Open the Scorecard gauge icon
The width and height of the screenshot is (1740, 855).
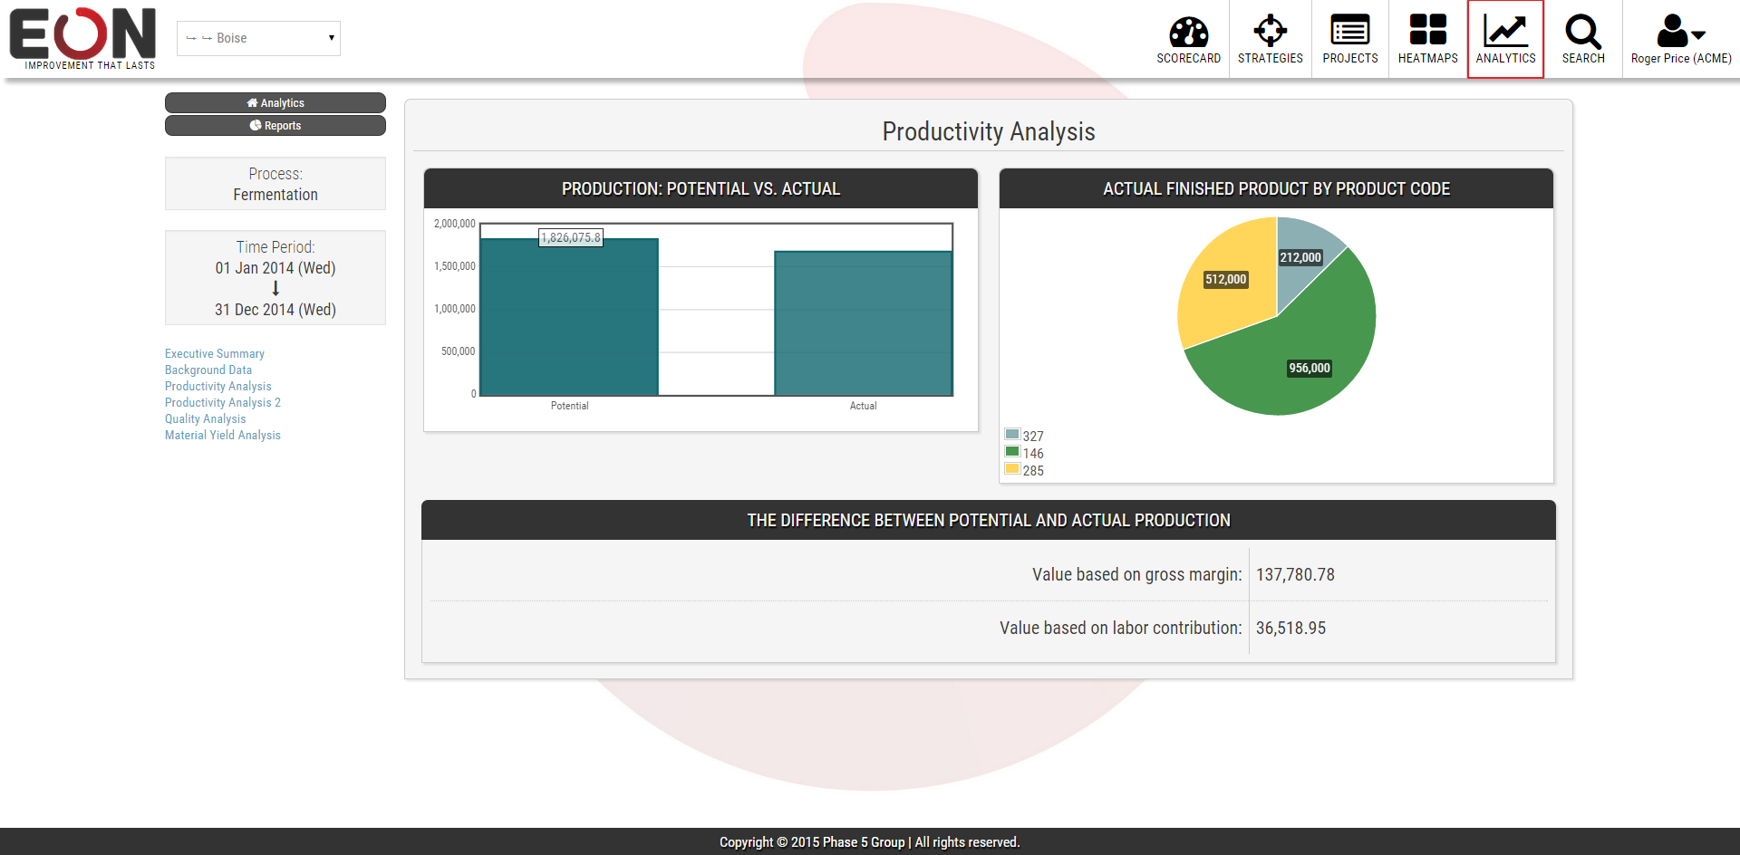(1188, 32)
